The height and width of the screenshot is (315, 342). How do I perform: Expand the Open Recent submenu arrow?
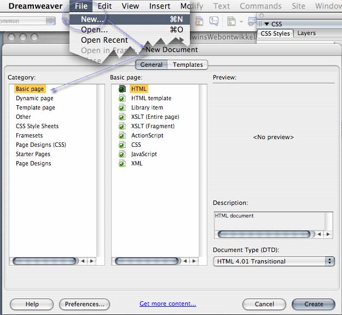click(x=181, y=40)
